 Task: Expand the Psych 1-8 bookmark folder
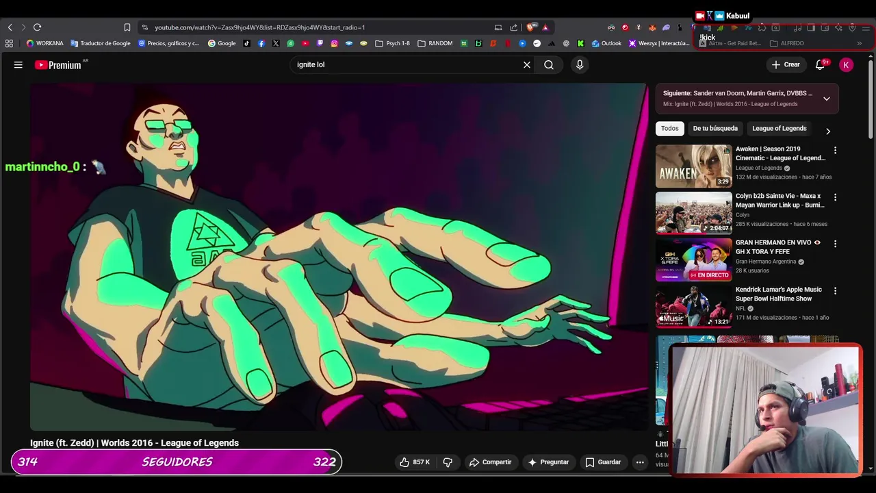tap(393, 43)
